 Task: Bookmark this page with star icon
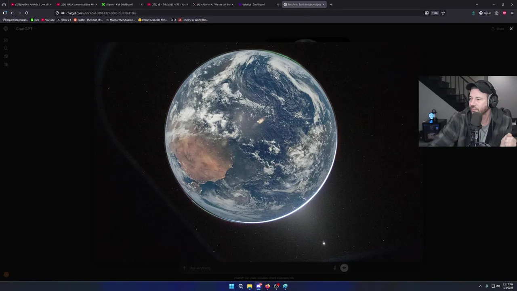443,13
